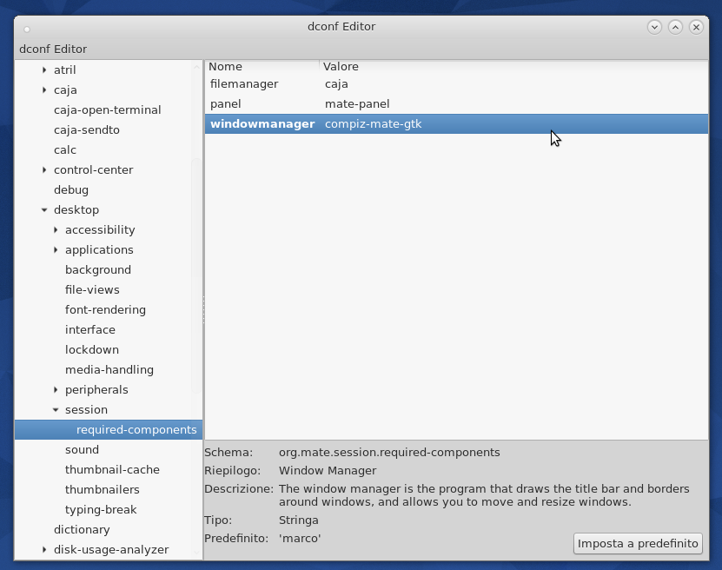Close the dconf Editor window
Screen dimensions: 722x570
click(x=696, y=27)
